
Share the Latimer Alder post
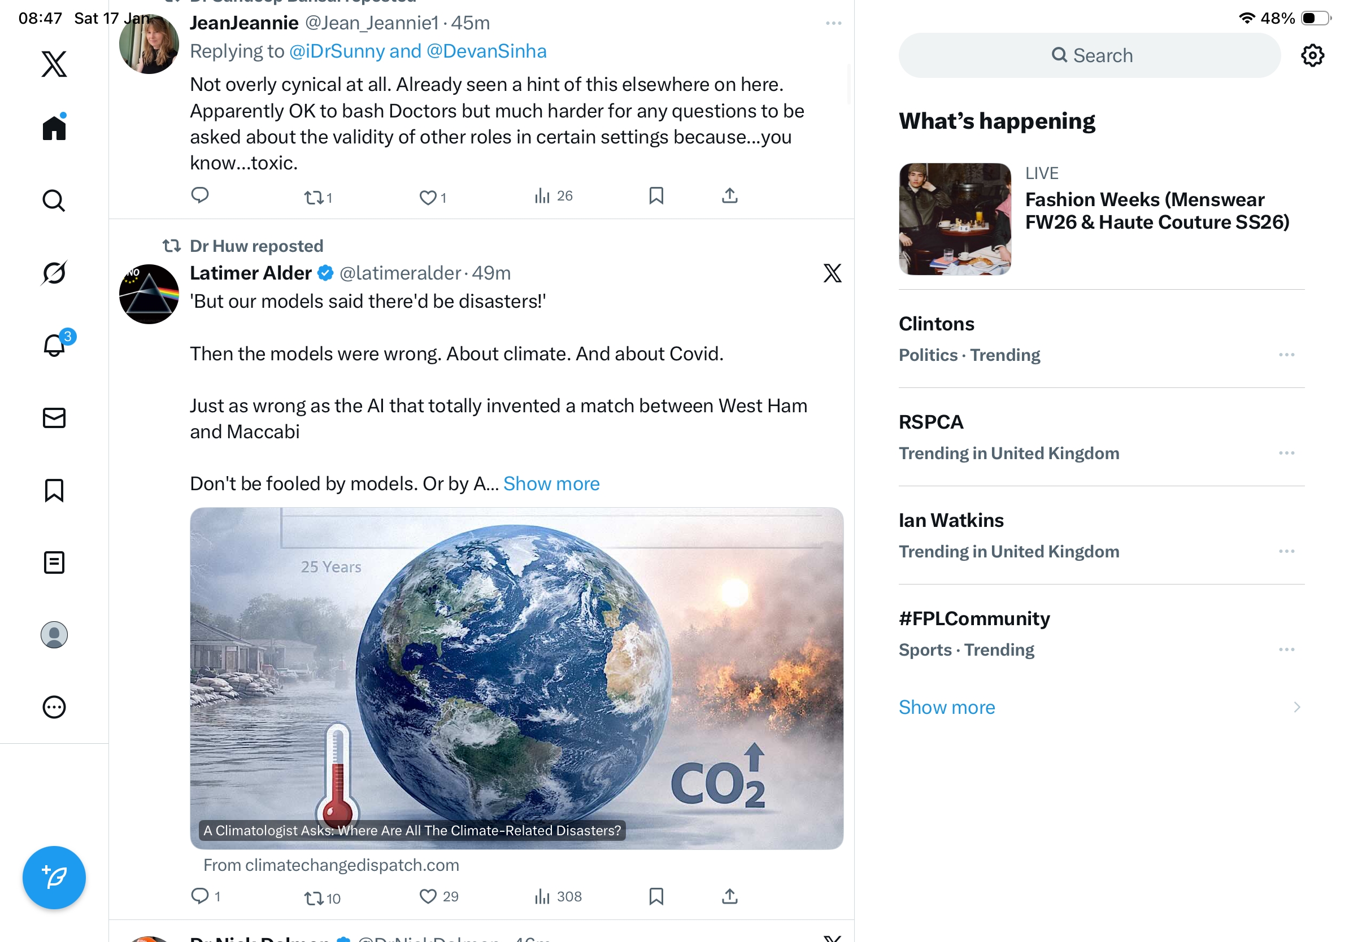(730, 896)
